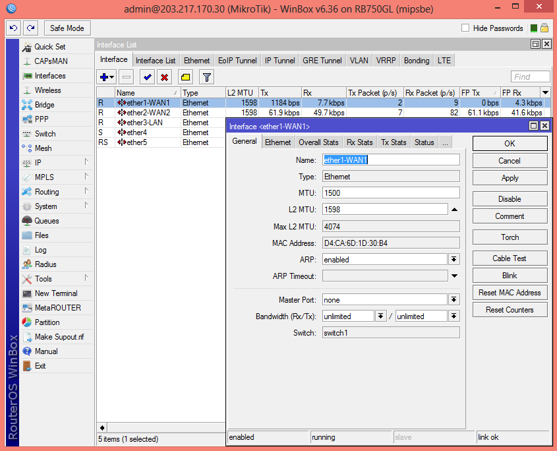557x451 pixels.
Task: Click the OK button
Action: 510,143
